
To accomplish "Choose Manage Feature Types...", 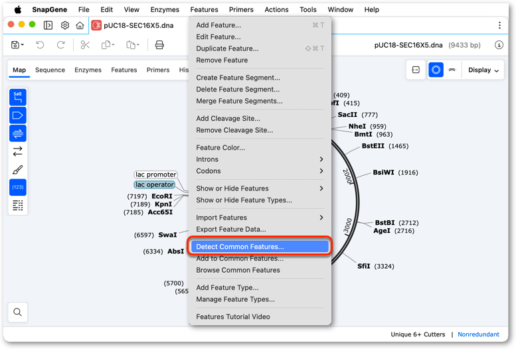I will [x=260, y=299].
